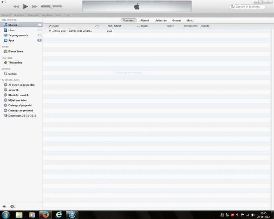
Task: Toggle the header check-all checkbox
Action: click(50, 26)
